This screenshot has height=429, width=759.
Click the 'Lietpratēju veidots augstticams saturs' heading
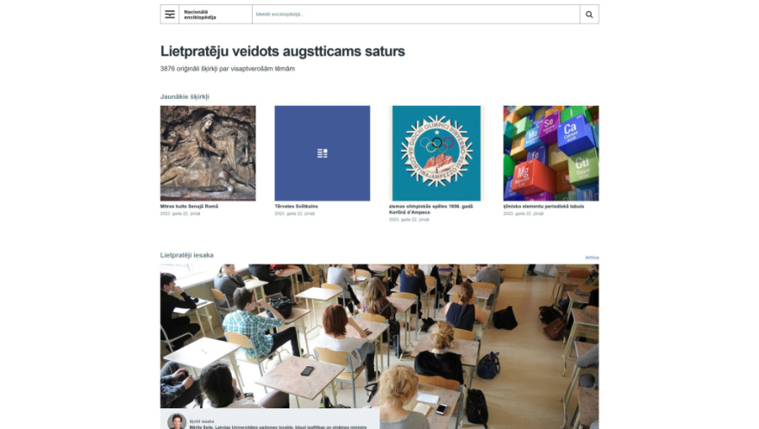(283, 52)
